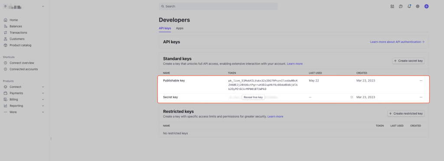This screenshot has width=444, height=161.
Task: Open Product catalog in the sidebar
Action: pyautogui.click(x=20, y=45)
